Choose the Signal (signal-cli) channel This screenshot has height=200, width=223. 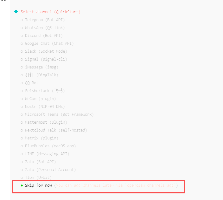(x=46, y=59)
